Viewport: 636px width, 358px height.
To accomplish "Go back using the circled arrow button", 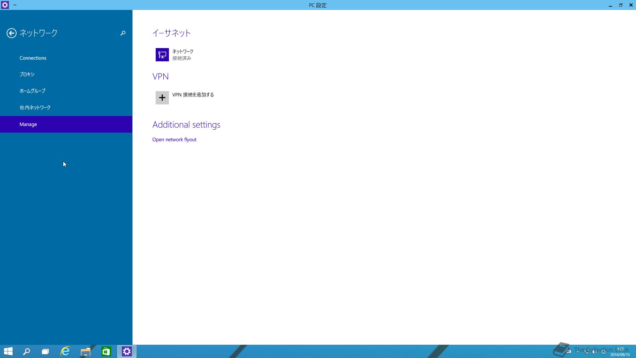I will [11, 33].
